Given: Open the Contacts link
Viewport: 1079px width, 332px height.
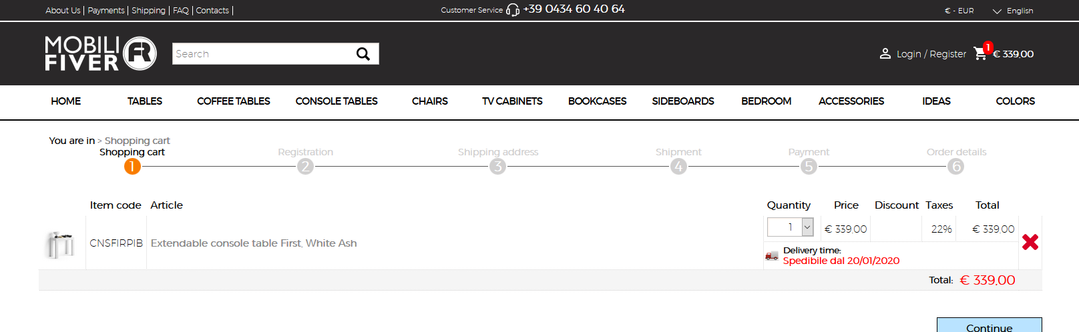Looking at the screenshot, I should click(212, 11).
